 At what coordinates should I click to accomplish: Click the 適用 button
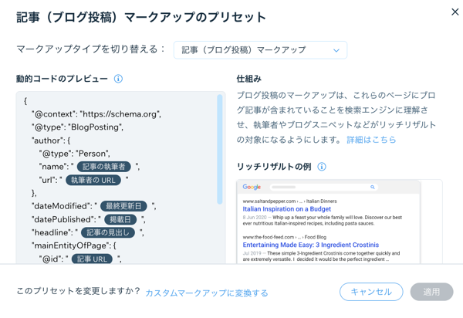[x=431, y=292]
